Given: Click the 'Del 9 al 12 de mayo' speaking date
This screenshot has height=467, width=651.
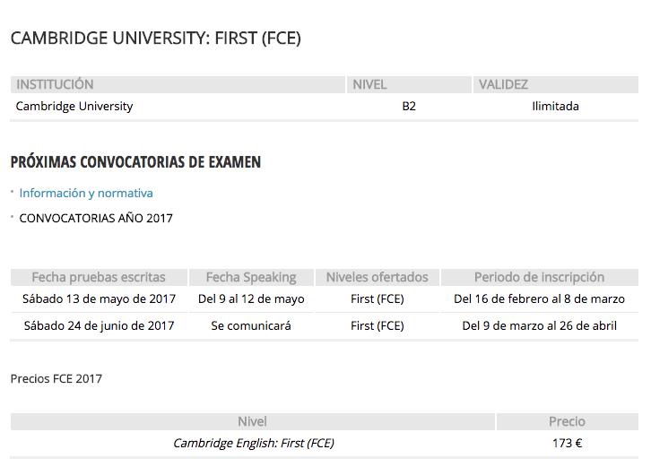Looking at the screenshot, I should click(251, 298).
